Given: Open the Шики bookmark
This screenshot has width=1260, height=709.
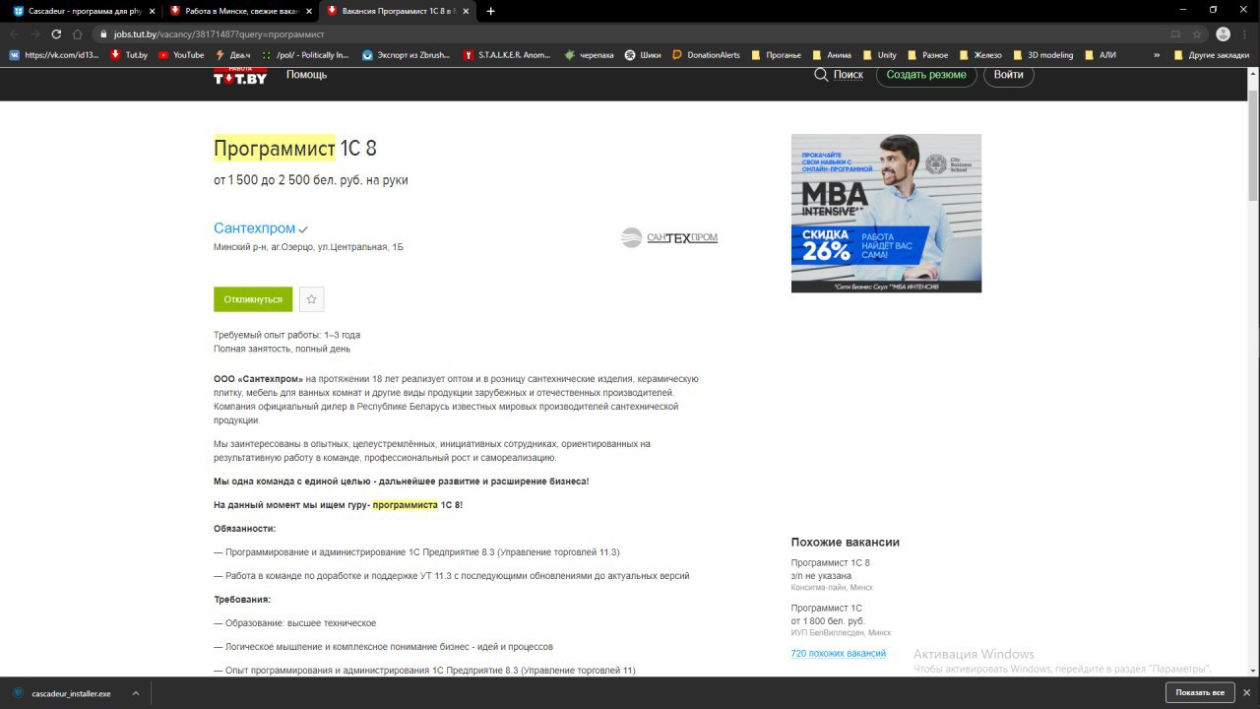Looking at the screenshot, I should 644,55.
